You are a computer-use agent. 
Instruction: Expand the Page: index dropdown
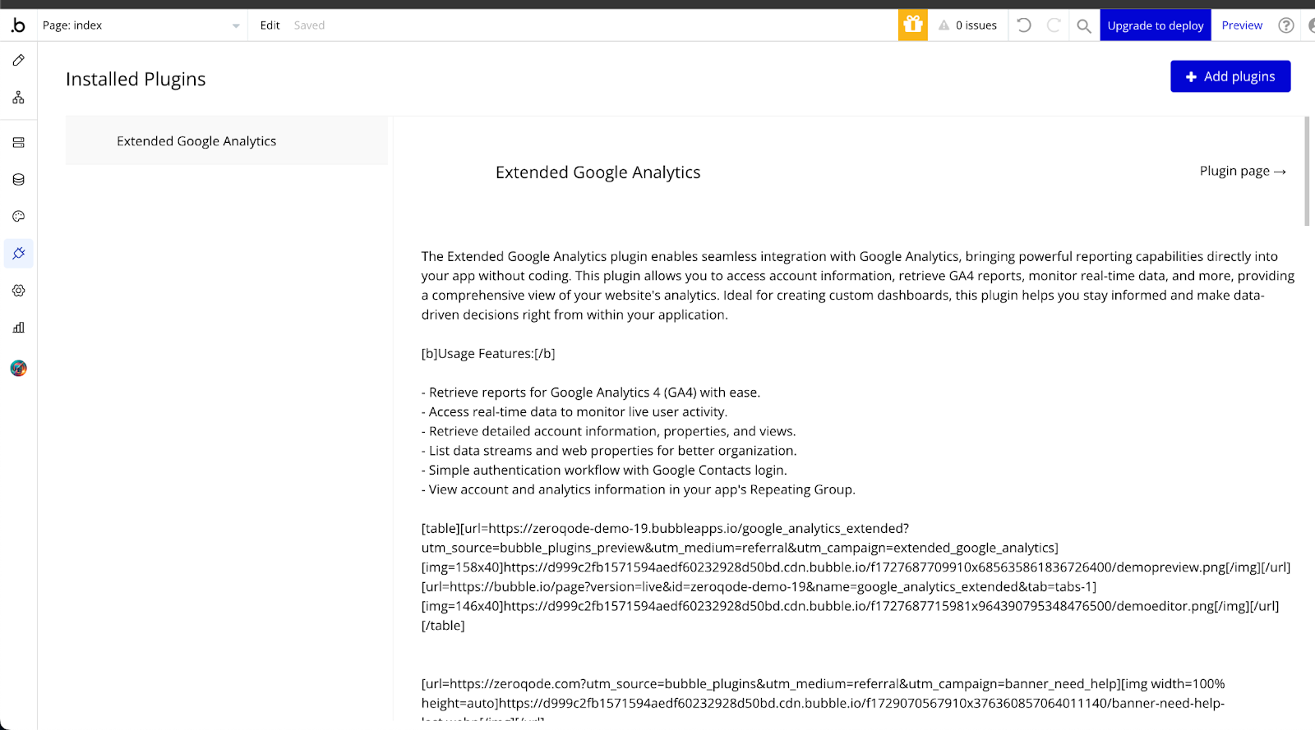tap(141, 25)
